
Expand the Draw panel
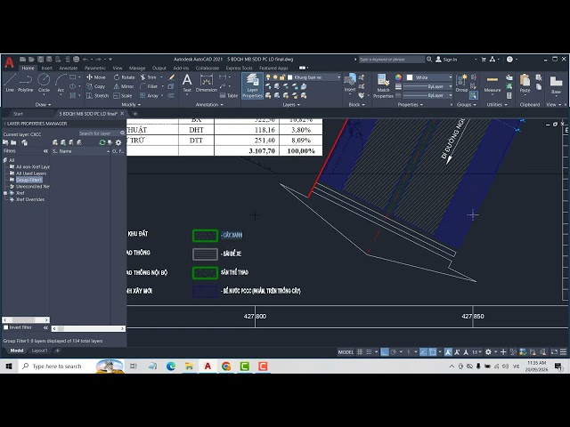(x=43, y=105)
